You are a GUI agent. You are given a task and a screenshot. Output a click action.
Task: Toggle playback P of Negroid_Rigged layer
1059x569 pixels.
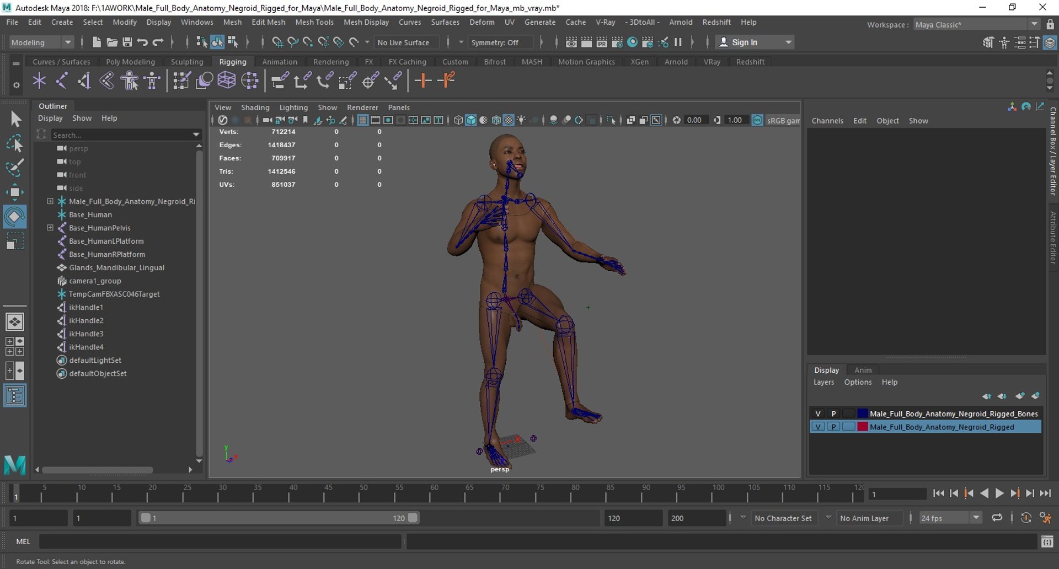833,427
